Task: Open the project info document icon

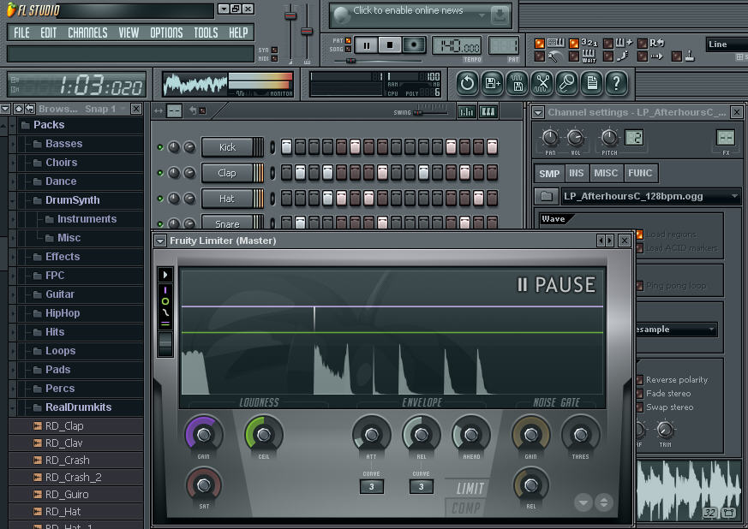Action: coord(591,83)
